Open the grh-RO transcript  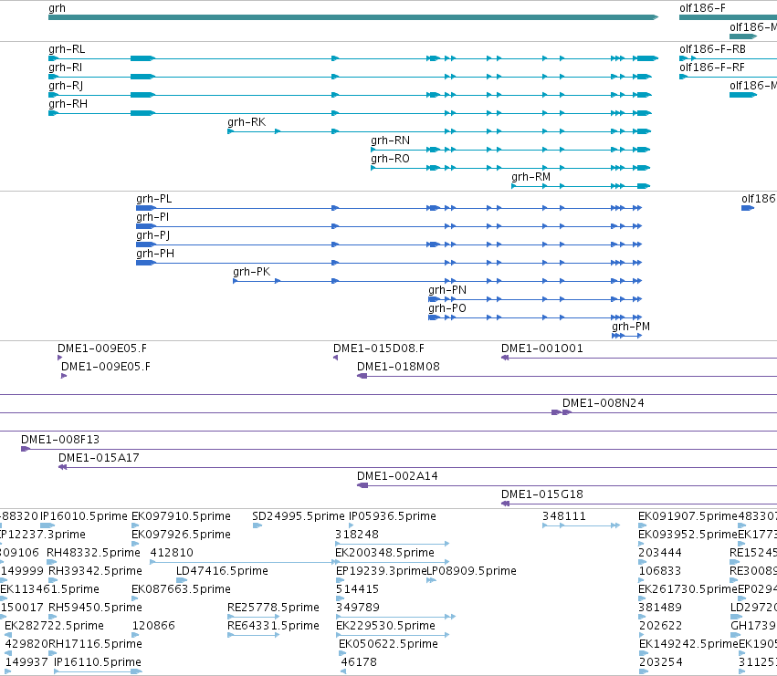tap(391, 159)
